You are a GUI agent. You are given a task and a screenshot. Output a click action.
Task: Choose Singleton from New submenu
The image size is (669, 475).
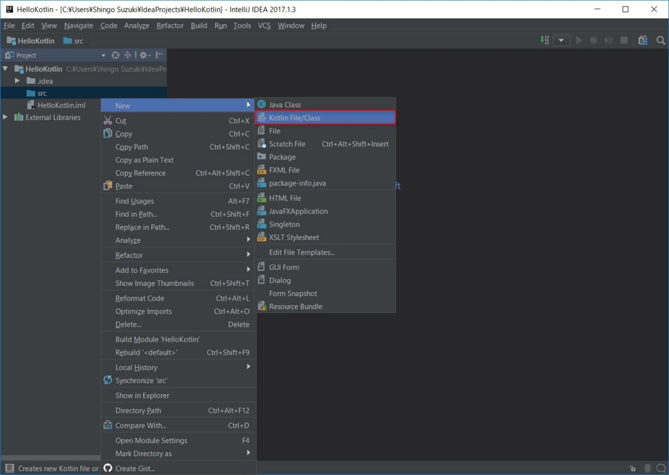pos(325,224)
